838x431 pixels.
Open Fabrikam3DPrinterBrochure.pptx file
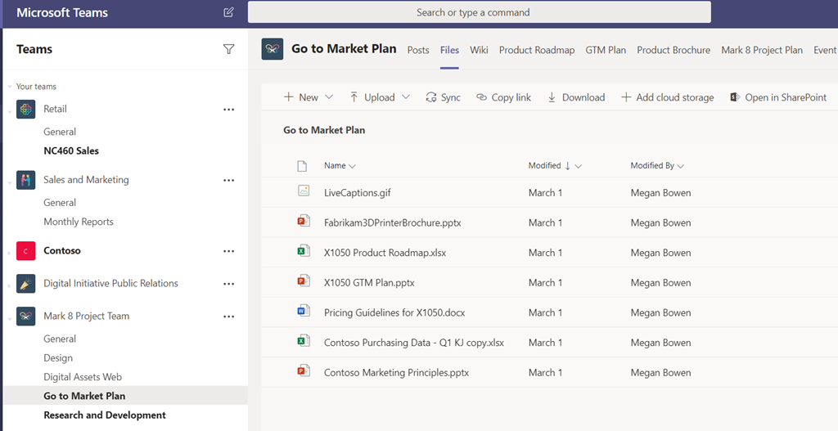coord(392,222)
